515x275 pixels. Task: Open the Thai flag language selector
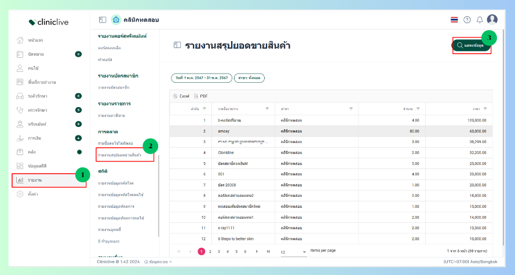(454, 20)
